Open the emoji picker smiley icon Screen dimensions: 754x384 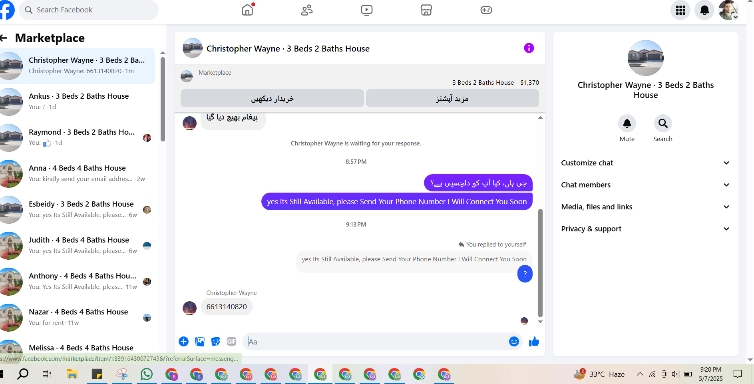coord(514,341)
